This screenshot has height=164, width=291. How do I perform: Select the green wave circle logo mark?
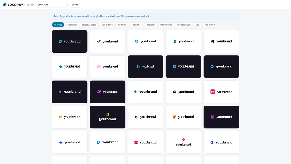point(175,42)
